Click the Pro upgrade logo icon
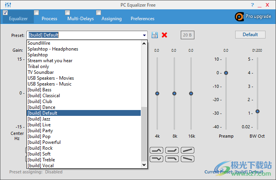The image size is (276, 180). click(x=239, y=17)
